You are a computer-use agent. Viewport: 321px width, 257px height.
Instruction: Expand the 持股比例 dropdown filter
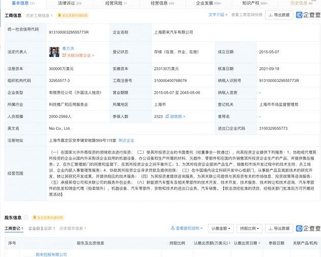[x=249, y=228]
